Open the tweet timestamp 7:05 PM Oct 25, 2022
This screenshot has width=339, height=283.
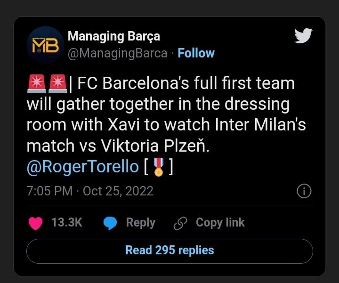(x=90, y=191)
